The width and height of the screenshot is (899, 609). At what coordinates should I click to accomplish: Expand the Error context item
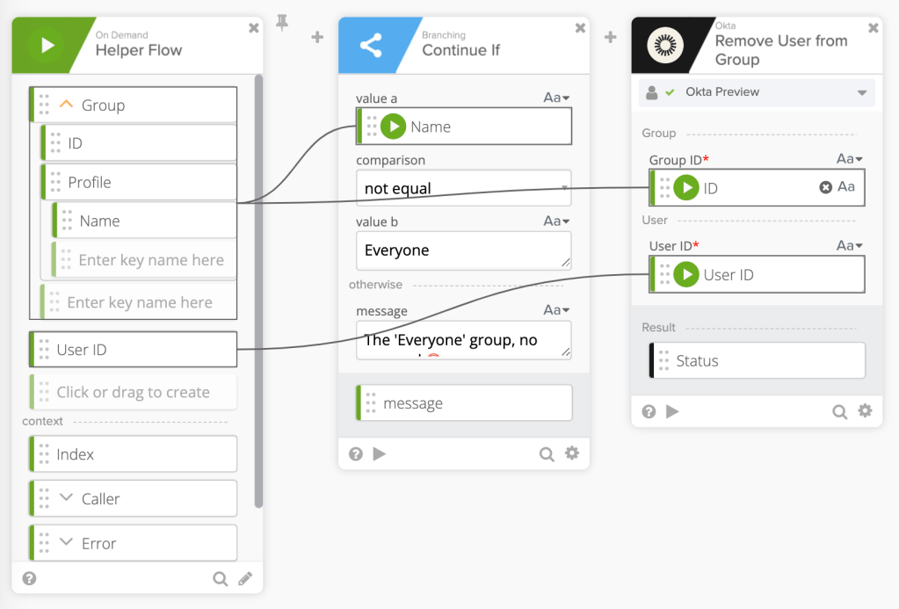[x=66, y=543]
